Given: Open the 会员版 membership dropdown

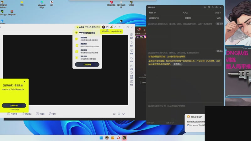Looking at the screenshot, I should (x=81, y=27).
